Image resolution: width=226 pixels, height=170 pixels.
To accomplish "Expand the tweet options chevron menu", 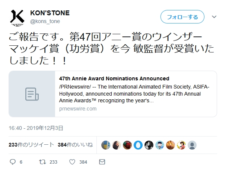I will point(214,17).
